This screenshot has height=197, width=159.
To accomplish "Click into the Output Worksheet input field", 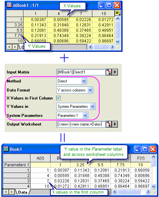I will 81,124.
